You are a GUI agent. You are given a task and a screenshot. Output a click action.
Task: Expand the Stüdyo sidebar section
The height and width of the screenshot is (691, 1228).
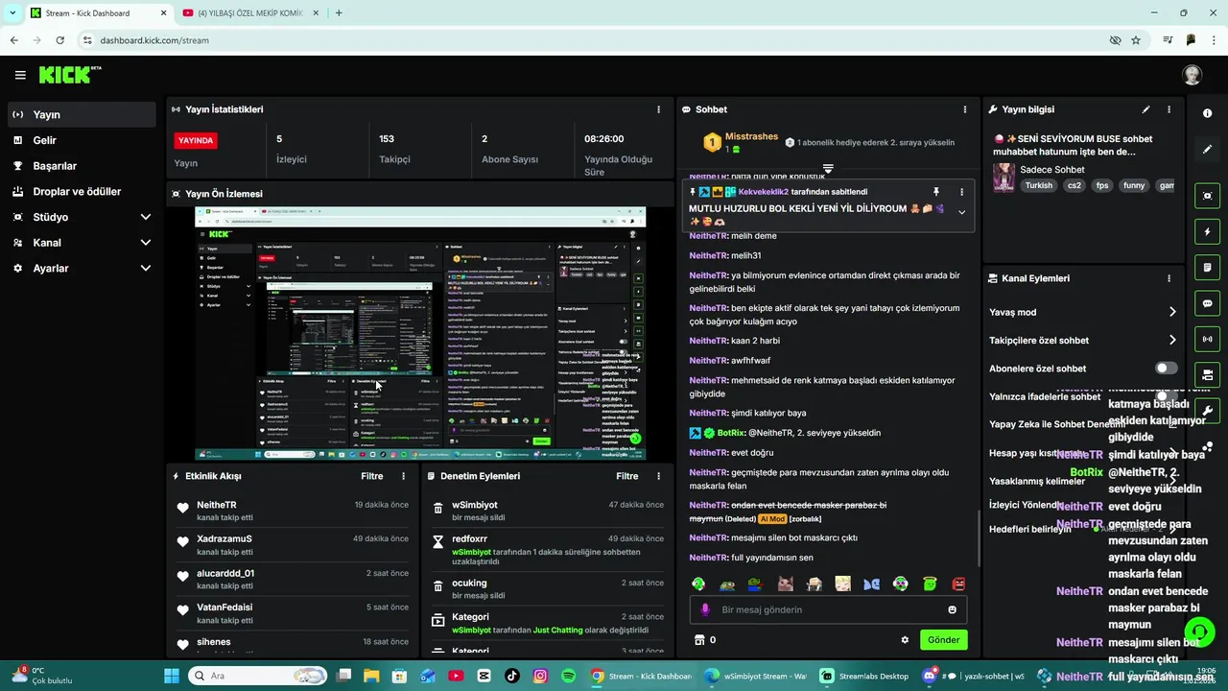click(x=146, y=217)
